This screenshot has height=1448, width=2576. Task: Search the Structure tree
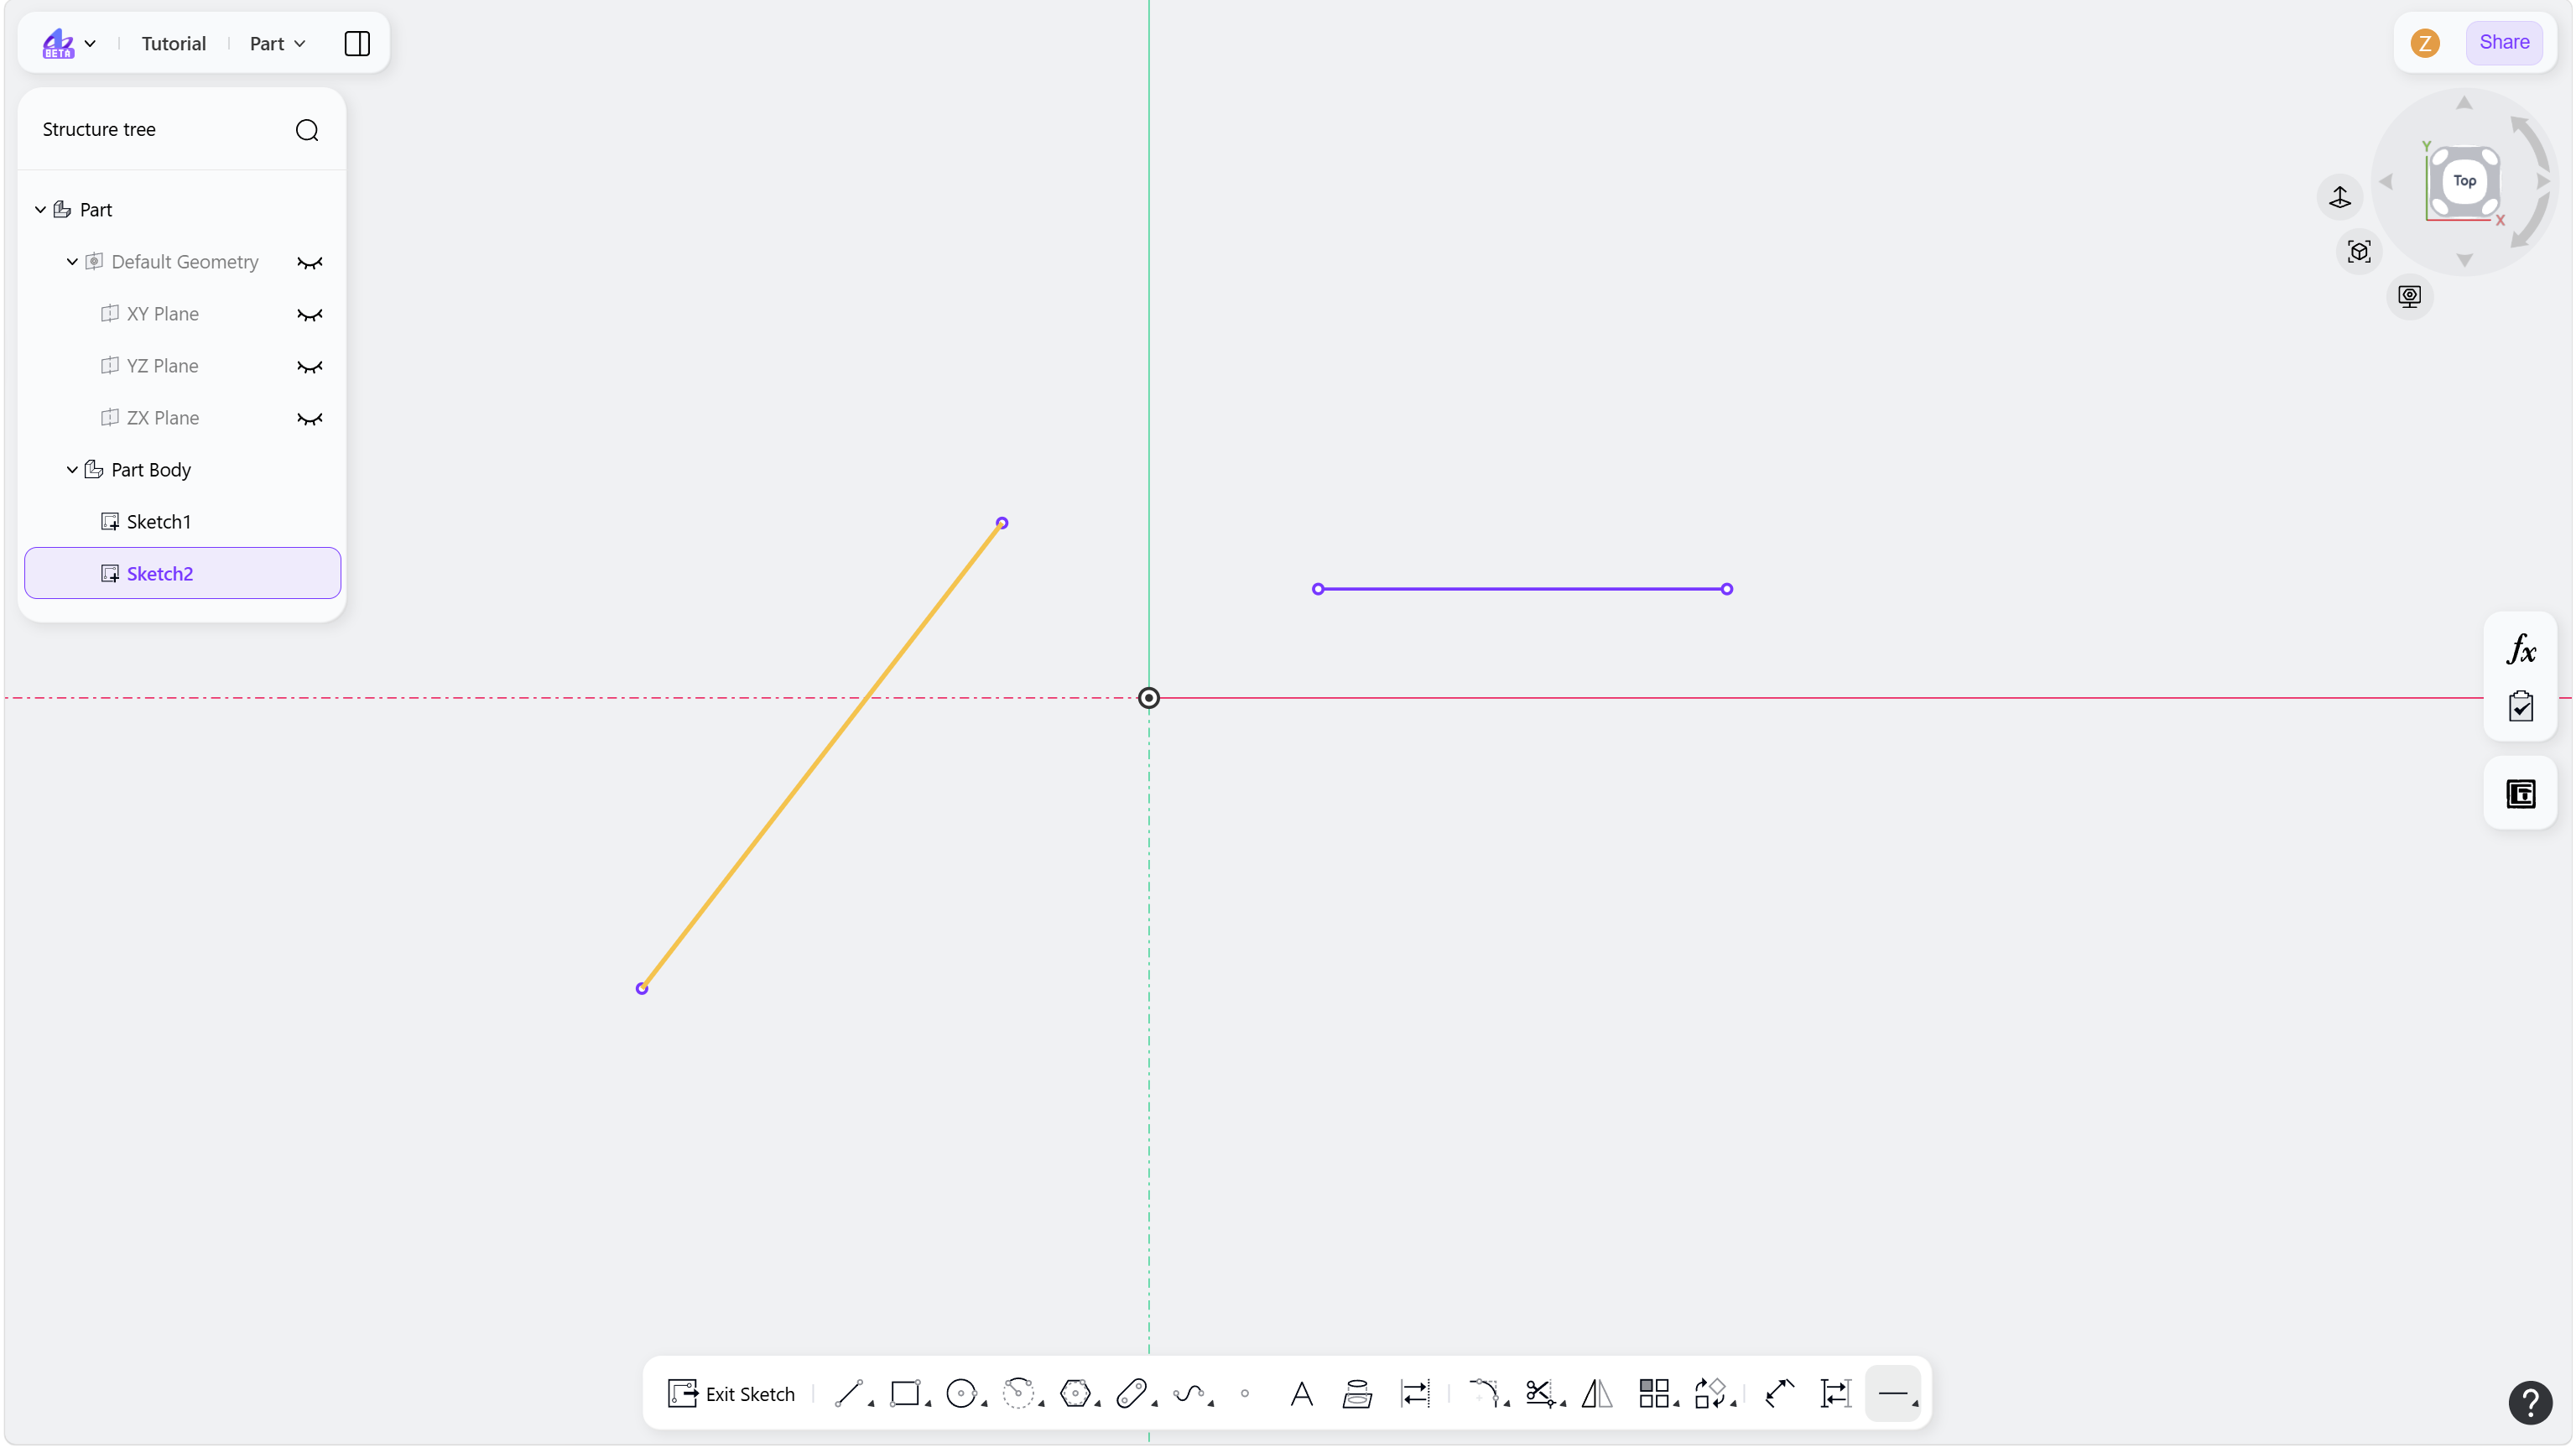(307, 130)
